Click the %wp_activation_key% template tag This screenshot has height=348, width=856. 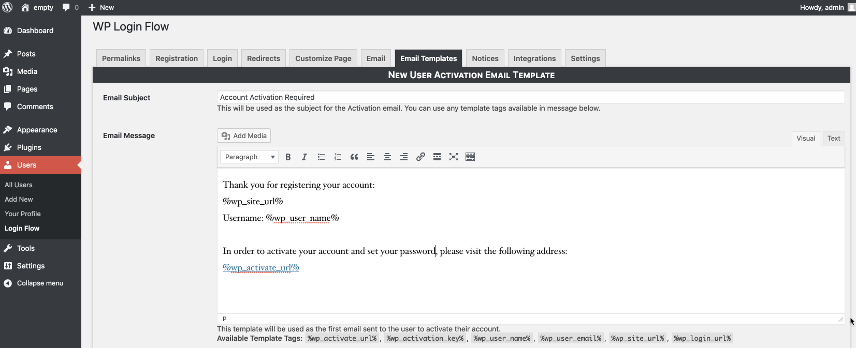pyautogui.click(x=425, y=338)
